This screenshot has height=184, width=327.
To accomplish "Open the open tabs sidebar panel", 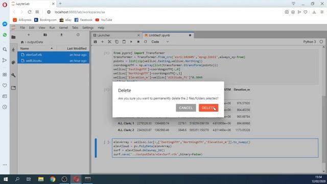I will coord(14,88).
